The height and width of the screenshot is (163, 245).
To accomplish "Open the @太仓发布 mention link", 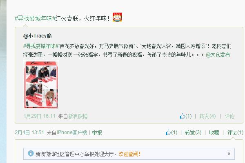I will coord(218,55).
